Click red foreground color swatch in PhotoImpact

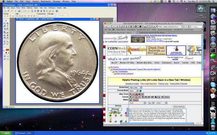(7, 50)
